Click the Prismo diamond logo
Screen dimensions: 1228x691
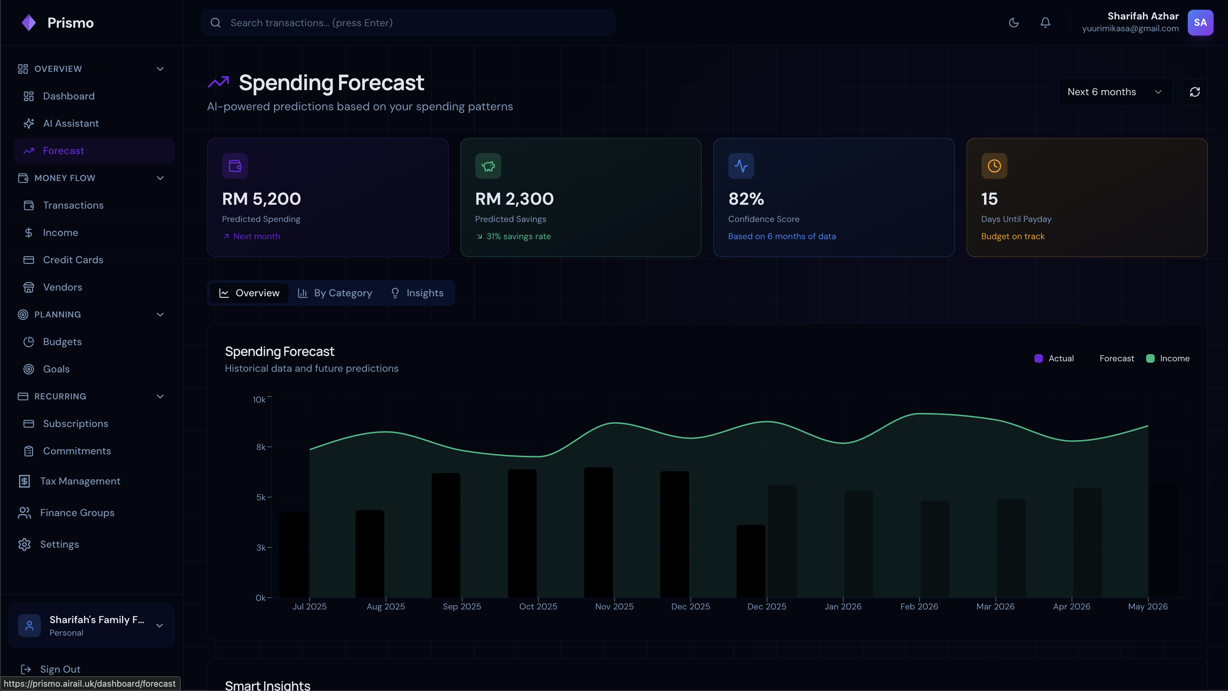point(29,23)
